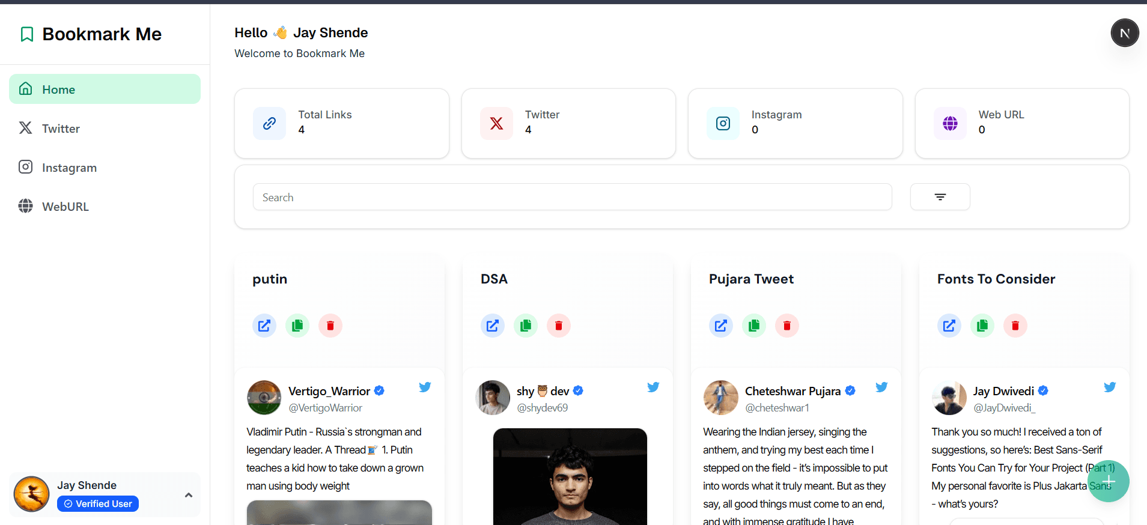Open the shy dev tweet photo

coord(570,476)
